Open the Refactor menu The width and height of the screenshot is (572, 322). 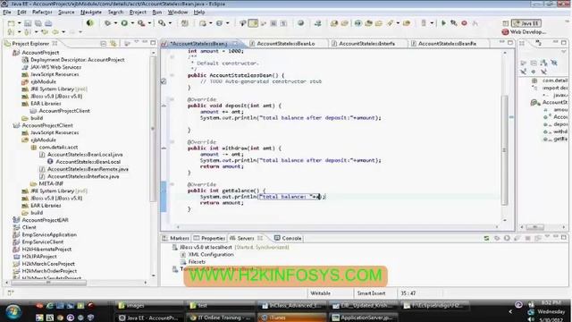click(42, 12)
